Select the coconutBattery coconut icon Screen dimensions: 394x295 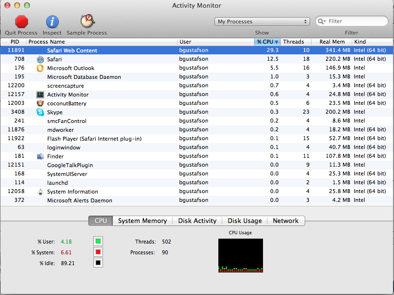pyautogui.click(x=40, y=103)
